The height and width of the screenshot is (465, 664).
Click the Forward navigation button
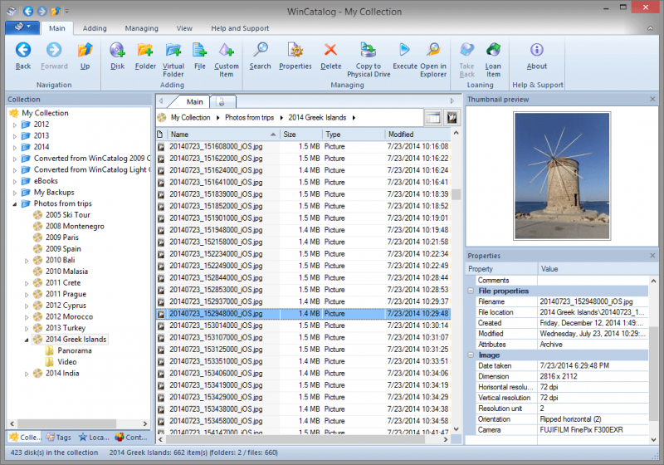54,56
